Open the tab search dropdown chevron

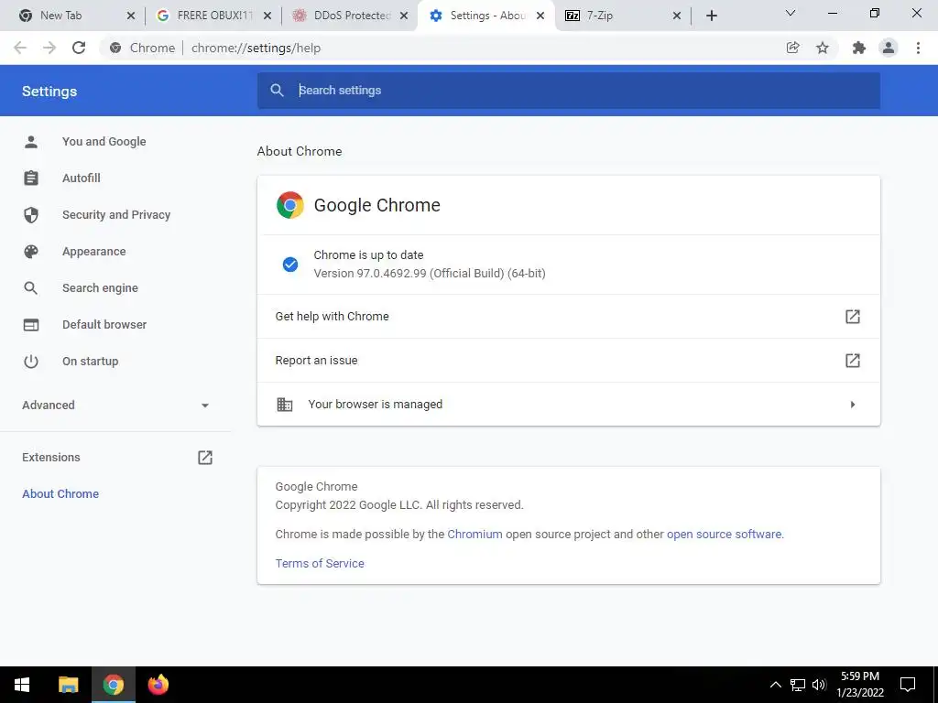[791, 13]
